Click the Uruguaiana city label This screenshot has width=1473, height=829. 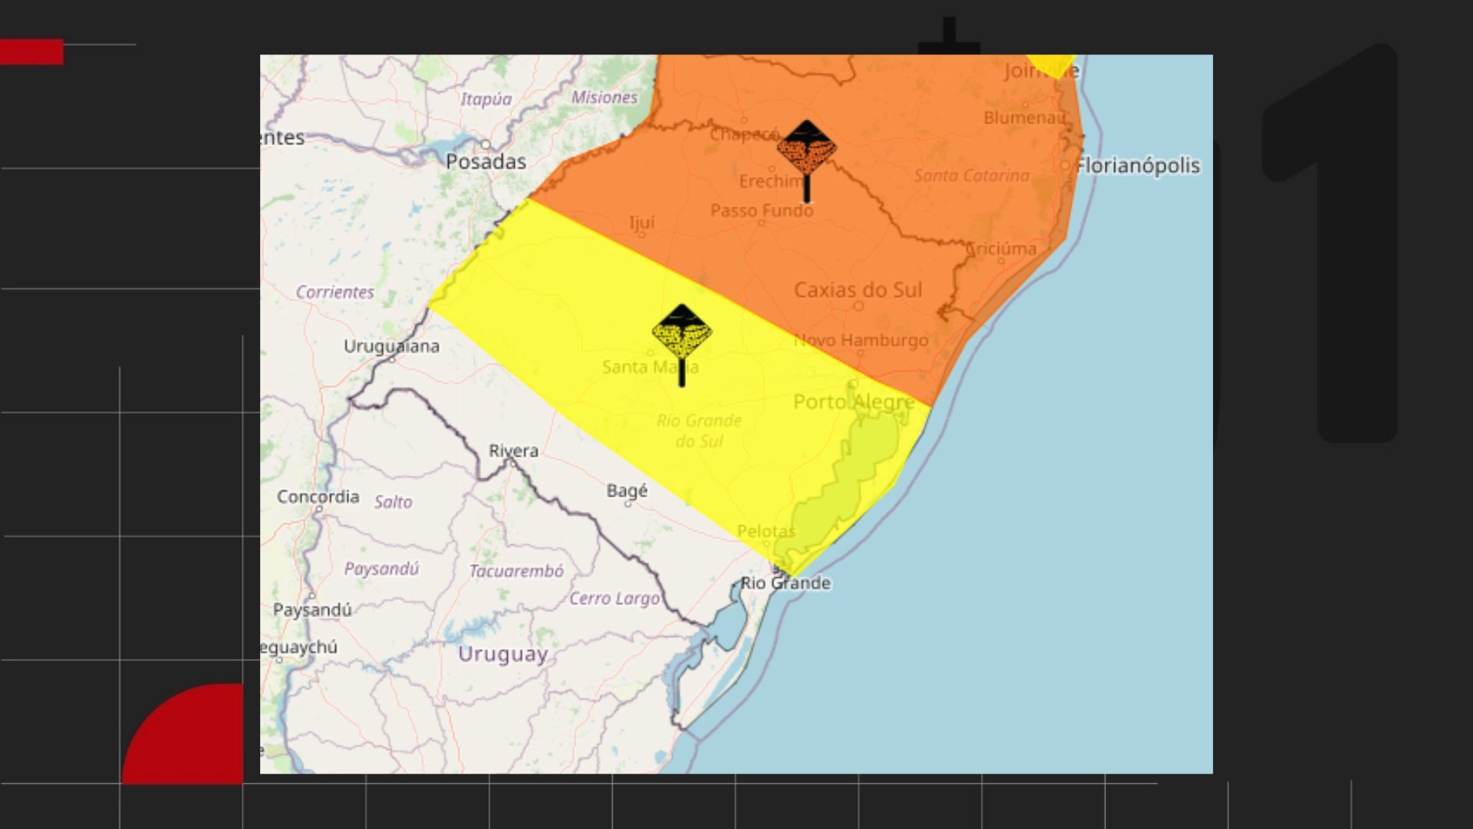391,346
